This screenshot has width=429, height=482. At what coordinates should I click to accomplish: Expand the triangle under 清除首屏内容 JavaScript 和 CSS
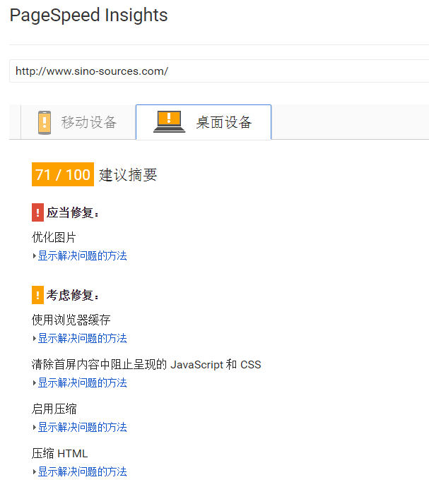click(35, 383)
